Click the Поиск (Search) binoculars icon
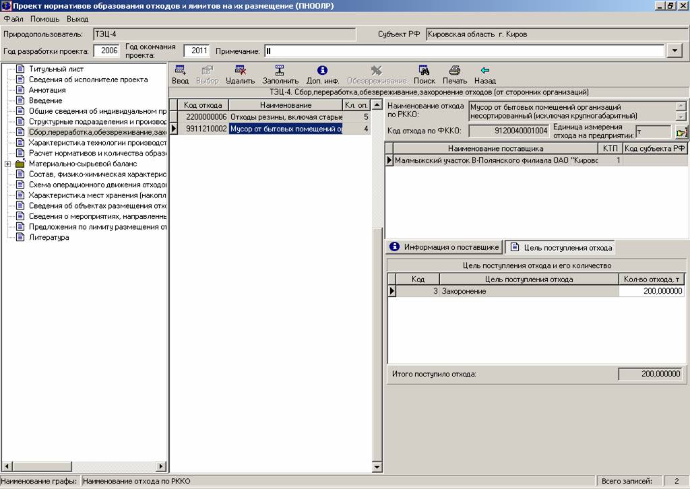This screenshot has width=690, height=489. (x=424, y=71)
